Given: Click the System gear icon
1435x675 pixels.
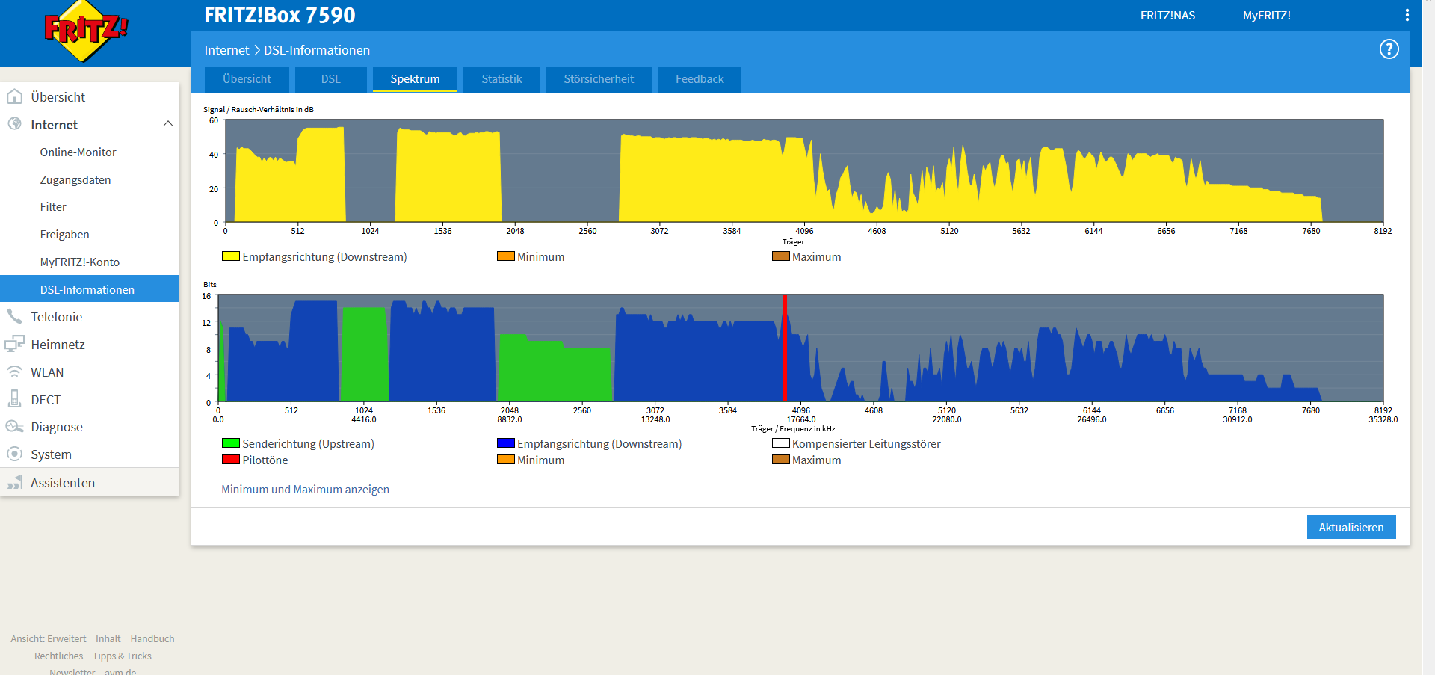Looking at the screenshot, I should (x=14, y=454).
